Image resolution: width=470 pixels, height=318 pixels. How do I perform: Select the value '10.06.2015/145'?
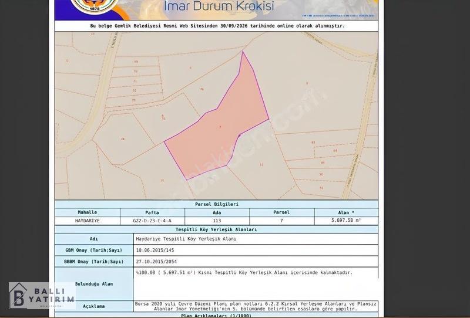point(155,251)
